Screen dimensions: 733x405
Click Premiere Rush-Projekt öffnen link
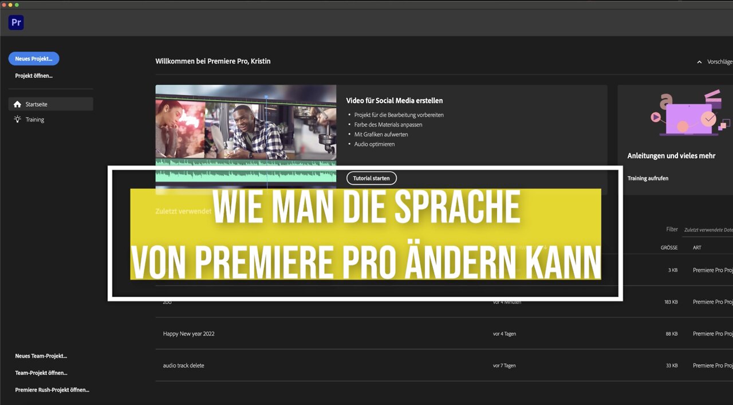tap(52, 390)
